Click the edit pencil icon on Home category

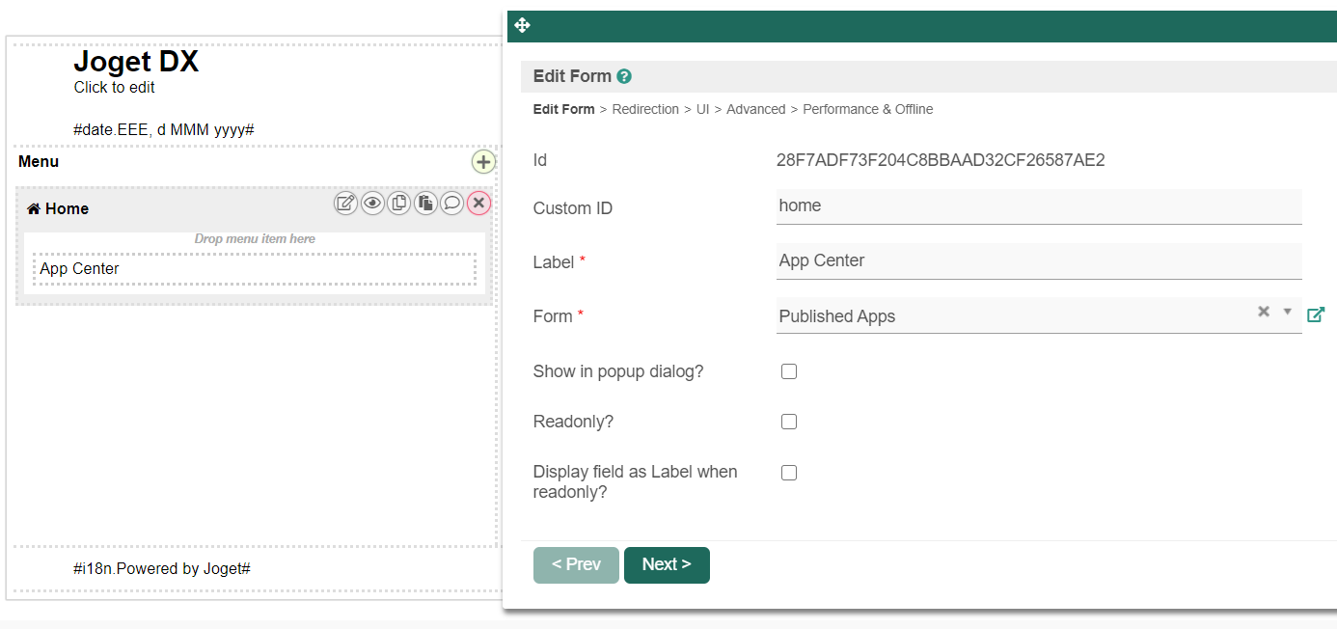point(345,203)
